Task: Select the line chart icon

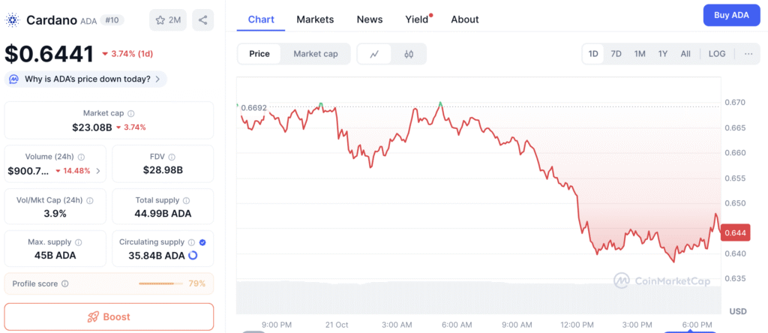Action: (x=374, y=54)
